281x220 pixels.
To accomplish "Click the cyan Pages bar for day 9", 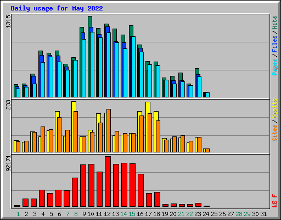I will pos(84,68).
